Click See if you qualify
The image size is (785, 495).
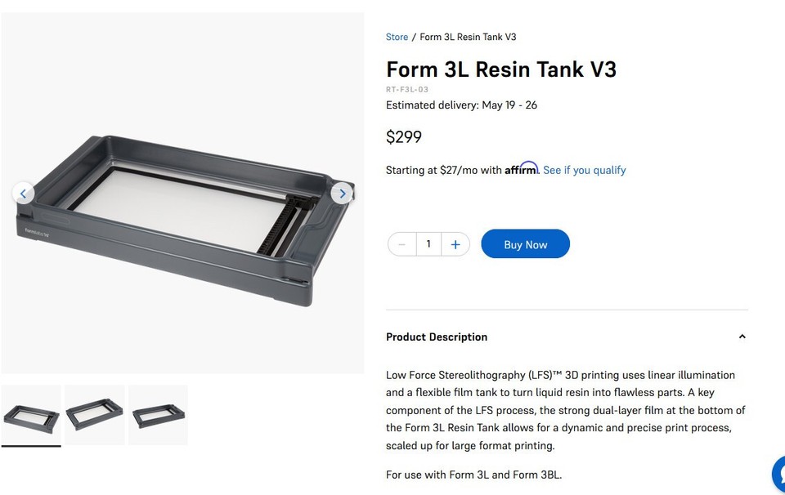coord(585,170)
